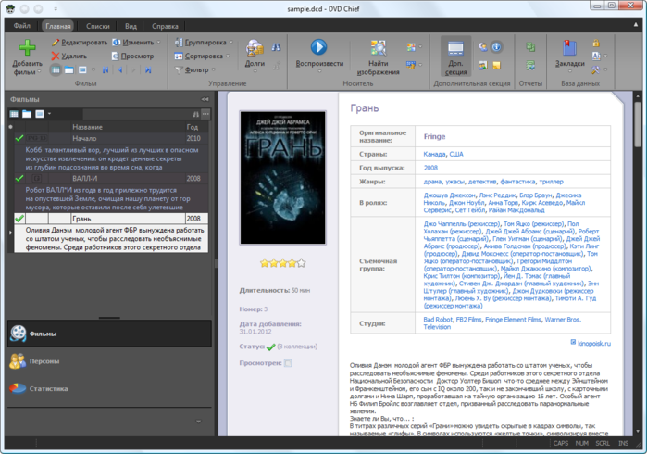Jump to last film record arrow

148,69
